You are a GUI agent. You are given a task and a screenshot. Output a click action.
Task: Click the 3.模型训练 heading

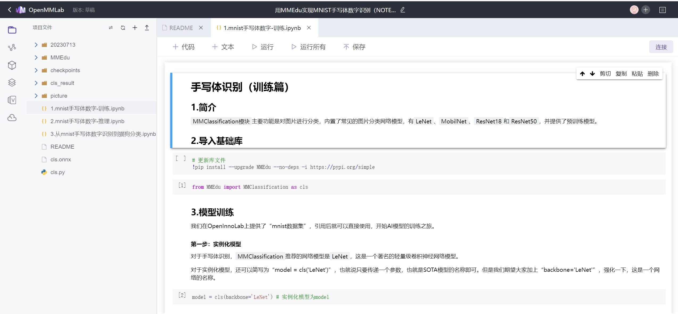click(x=212, y=212)
